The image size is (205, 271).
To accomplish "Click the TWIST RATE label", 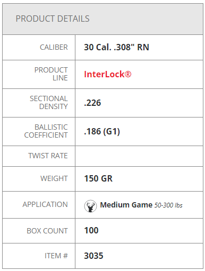I will (48, 156).
